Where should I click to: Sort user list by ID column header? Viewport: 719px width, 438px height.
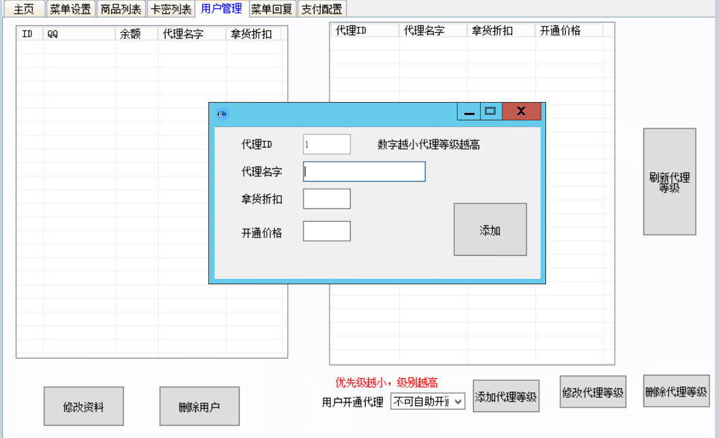pos(30,34)
